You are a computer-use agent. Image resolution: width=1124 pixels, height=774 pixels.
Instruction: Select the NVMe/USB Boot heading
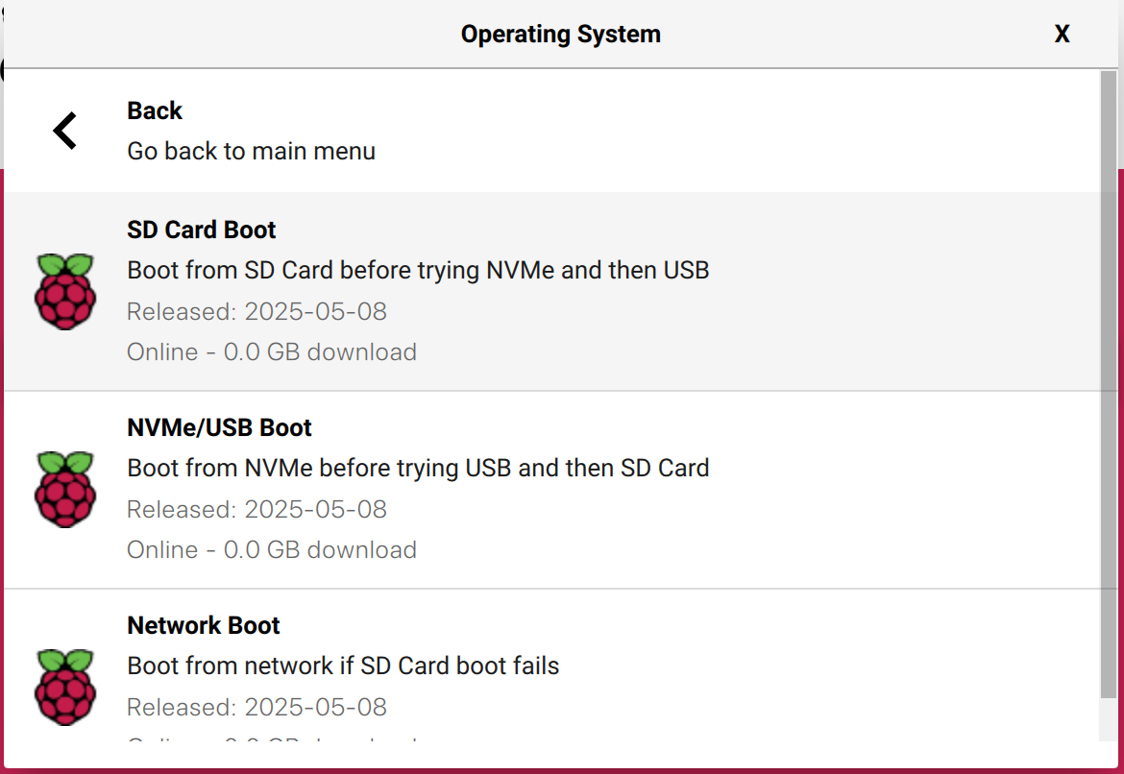pyautogui.click(x=220, y=427)
